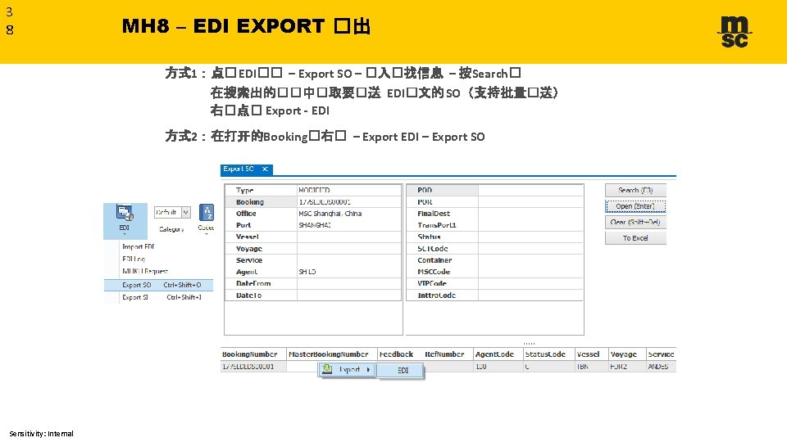Image resolution: width=787 pixels, height=442 pixels.
Task: Click the Booking number input field
Action: click(349, 202)
